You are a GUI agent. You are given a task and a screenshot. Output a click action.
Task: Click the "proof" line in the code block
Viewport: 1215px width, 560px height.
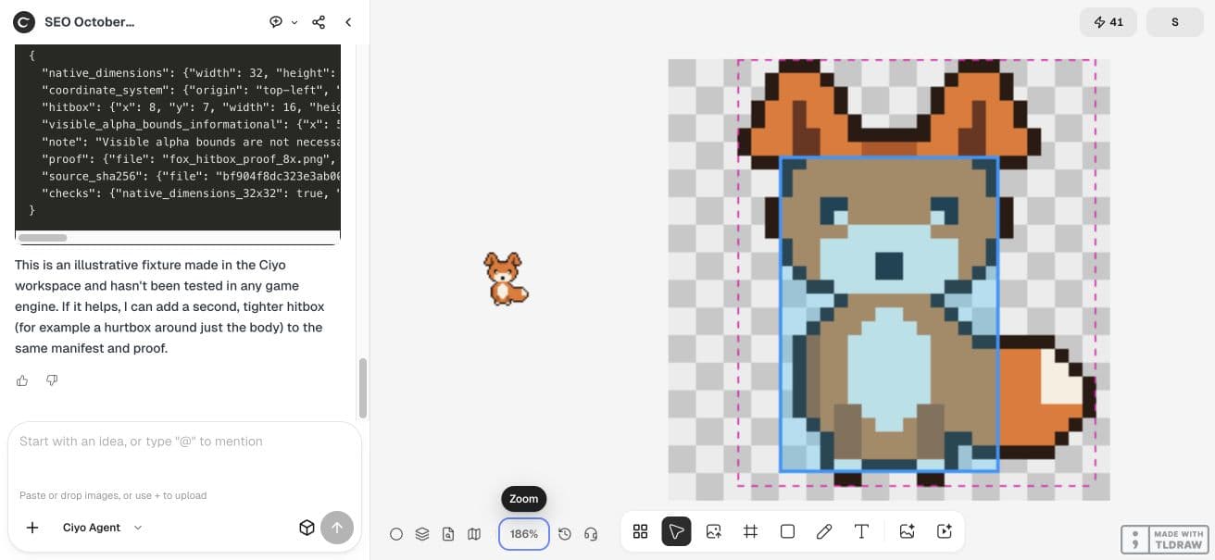[x=191, y=159]
